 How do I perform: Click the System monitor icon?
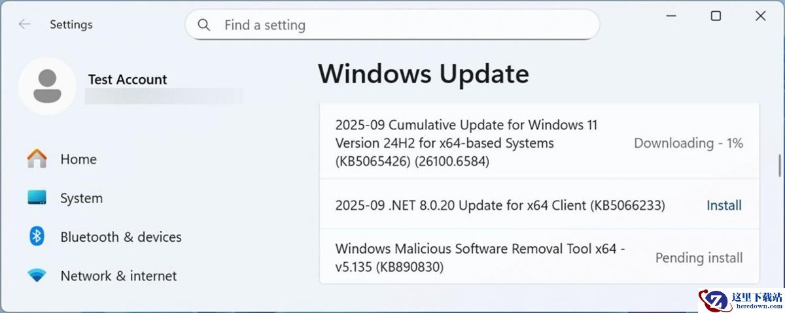pyautogui.click(x=37, y=198)
